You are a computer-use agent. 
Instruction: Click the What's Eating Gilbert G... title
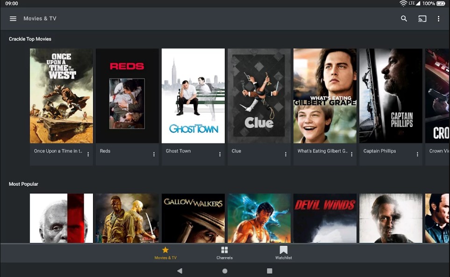click(321, 151)
